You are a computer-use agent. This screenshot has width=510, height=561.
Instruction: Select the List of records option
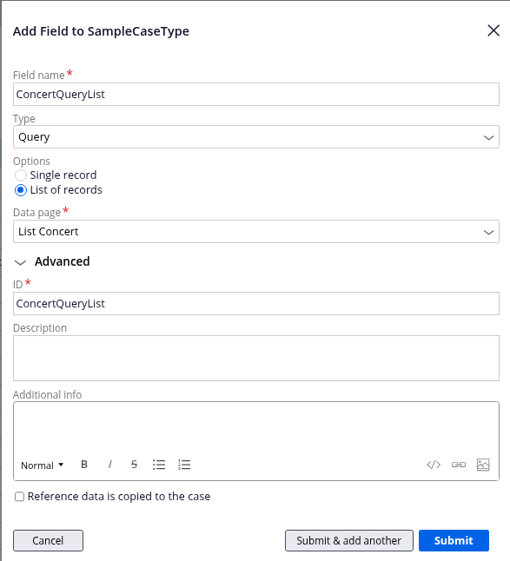21,190
